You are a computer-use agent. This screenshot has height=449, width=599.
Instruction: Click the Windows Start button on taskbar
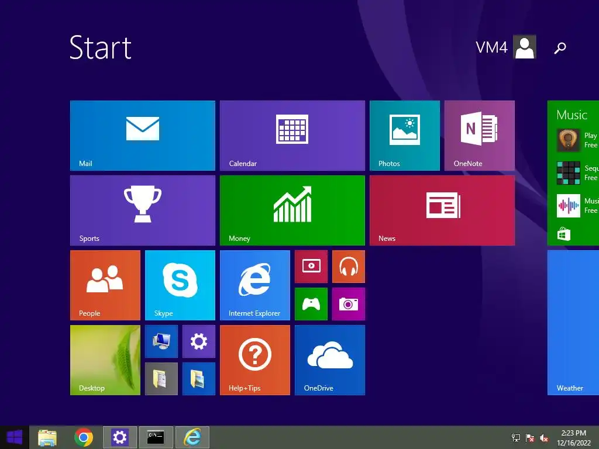(x=15, y=437)
